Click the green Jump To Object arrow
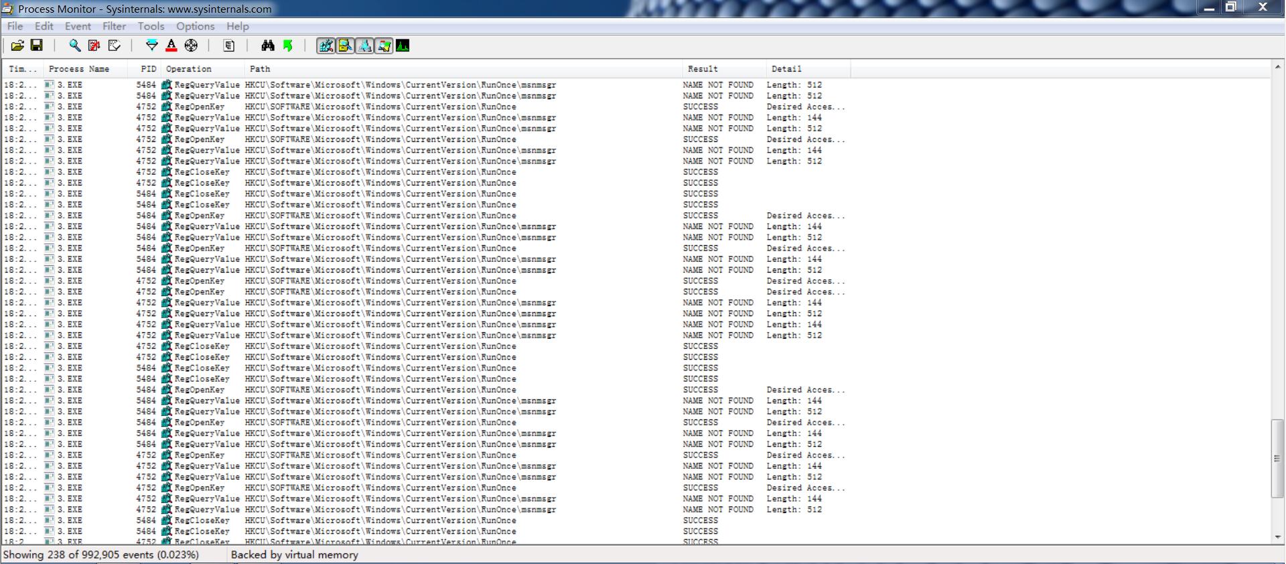 [287, 46]
